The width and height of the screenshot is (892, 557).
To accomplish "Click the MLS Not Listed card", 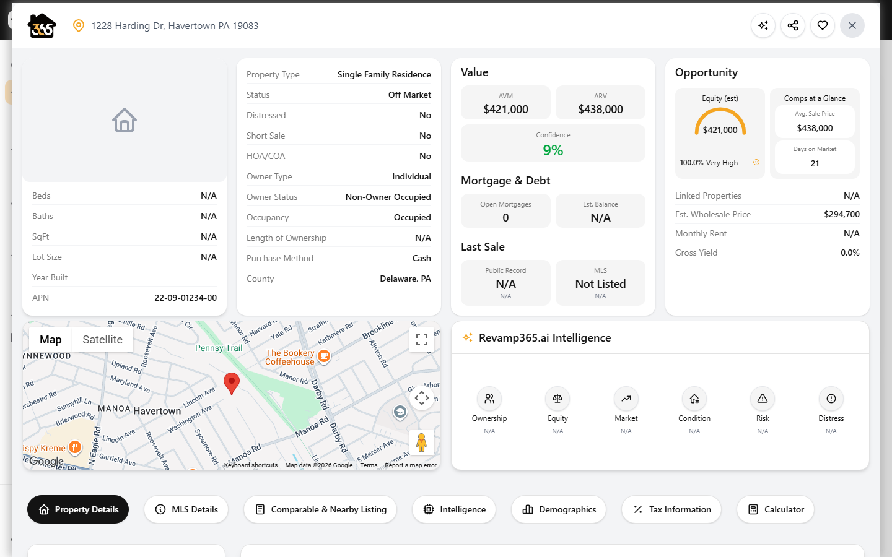I will [x=600, y=283].
